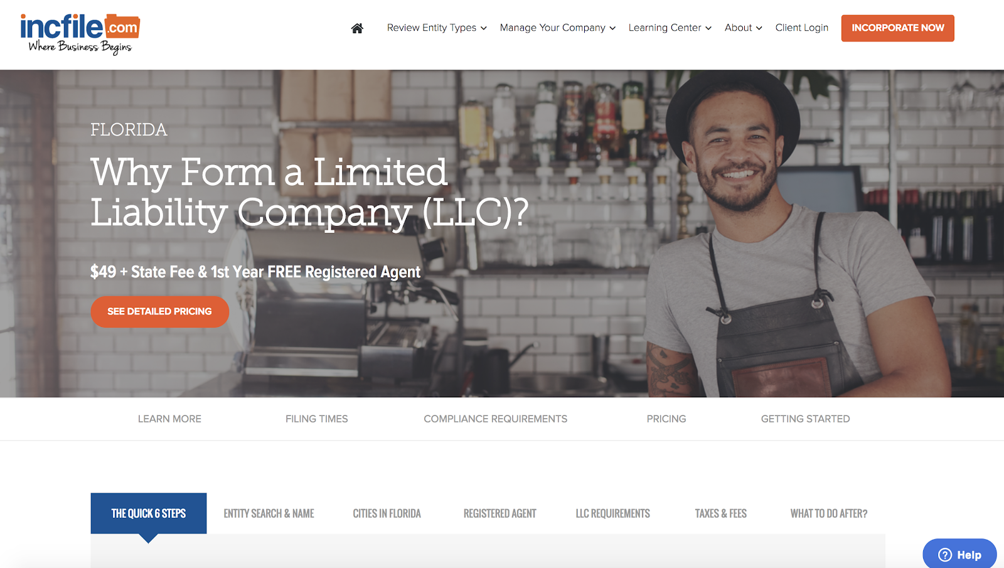
Task: Select The Quick 6 Steps tab
Action: tap(149, 513)
